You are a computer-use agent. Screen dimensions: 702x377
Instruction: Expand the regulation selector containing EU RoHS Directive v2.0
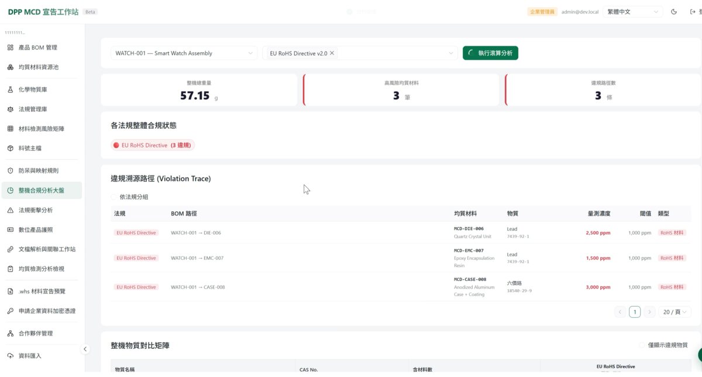click(x=360, y=53)
